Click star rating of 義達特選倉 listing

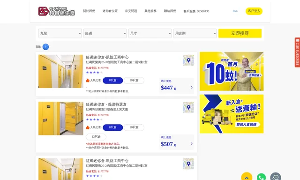tap(94, 120)
